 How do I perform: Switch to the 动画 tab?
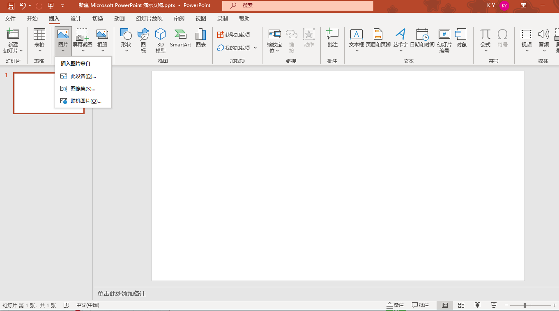pos(120,18)
